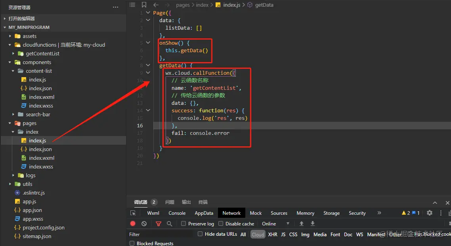This screenshot has width=451, height=246.
Task: Filter requests by All types
Action: click(x=243, y=235)
